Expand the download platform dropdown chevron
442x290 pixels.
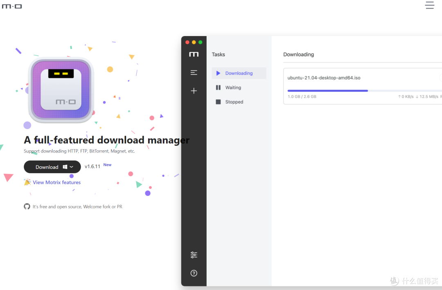[72, 167]
